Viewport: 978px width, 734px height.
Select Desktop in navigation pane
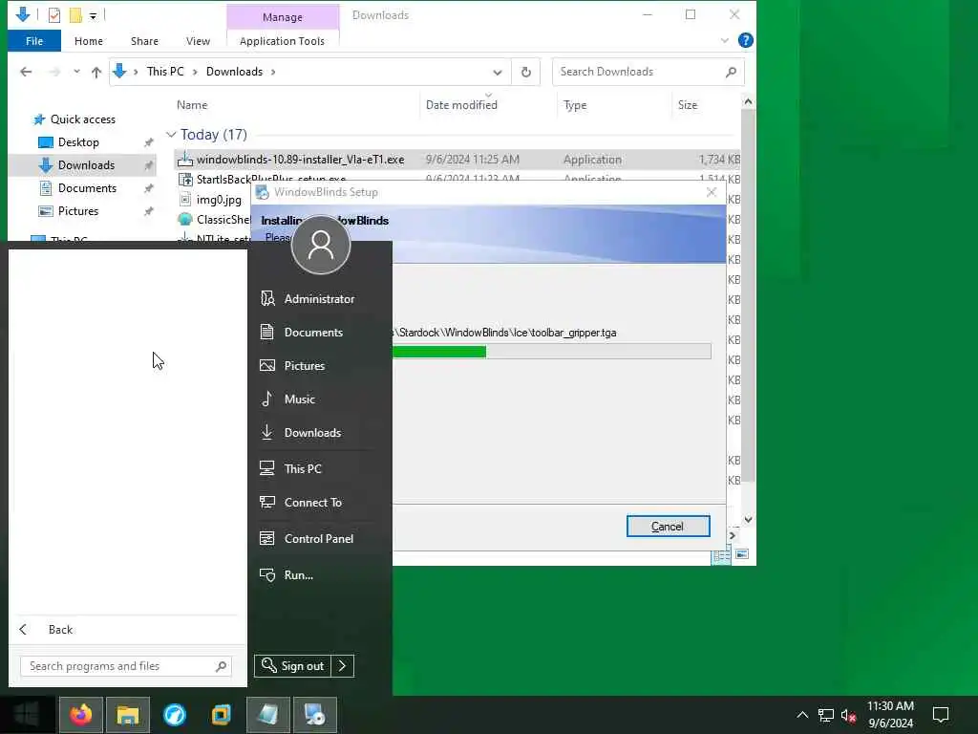[x=78, y=142]
